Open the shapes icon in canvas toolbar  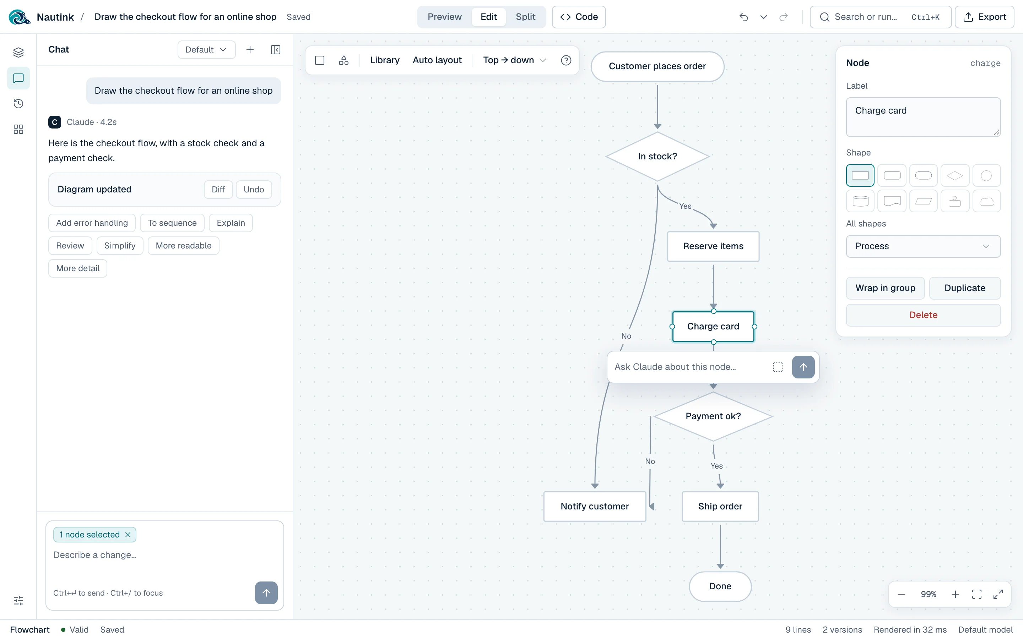[x=344, y=60]
